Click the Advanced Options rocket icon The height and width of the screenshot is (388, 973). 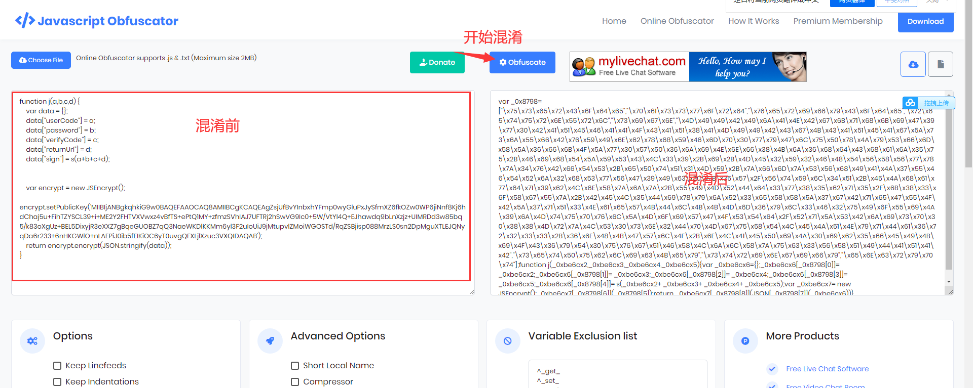click(270, 341)
